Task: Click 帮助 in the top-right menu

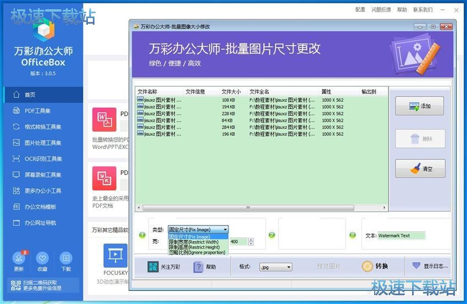Action: click(402, 9)
